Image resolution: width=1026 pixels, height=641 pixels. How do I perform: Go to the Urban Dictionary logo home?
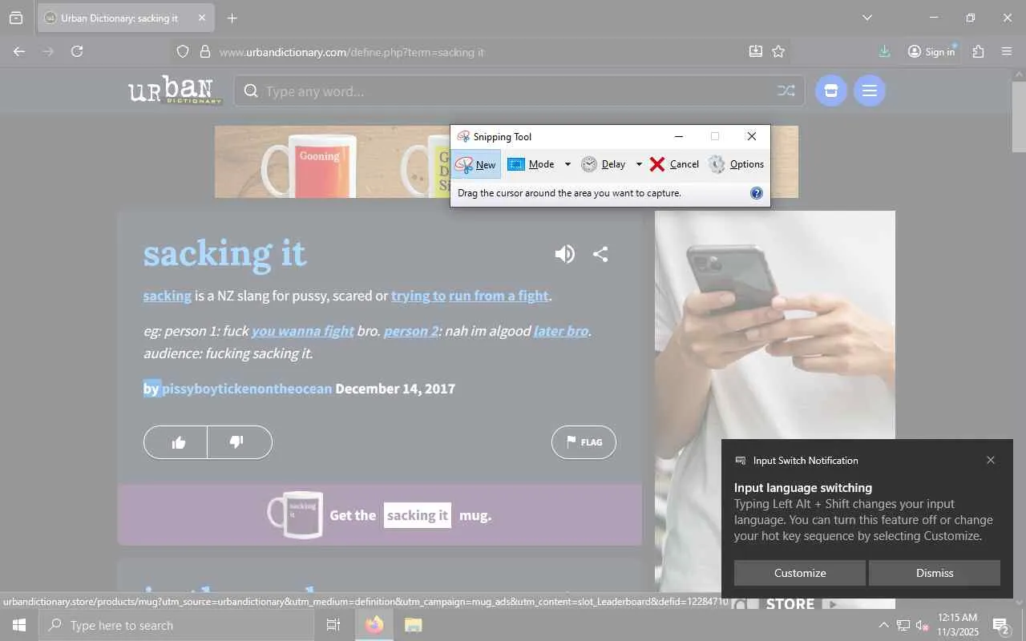(x=176, y=90)
